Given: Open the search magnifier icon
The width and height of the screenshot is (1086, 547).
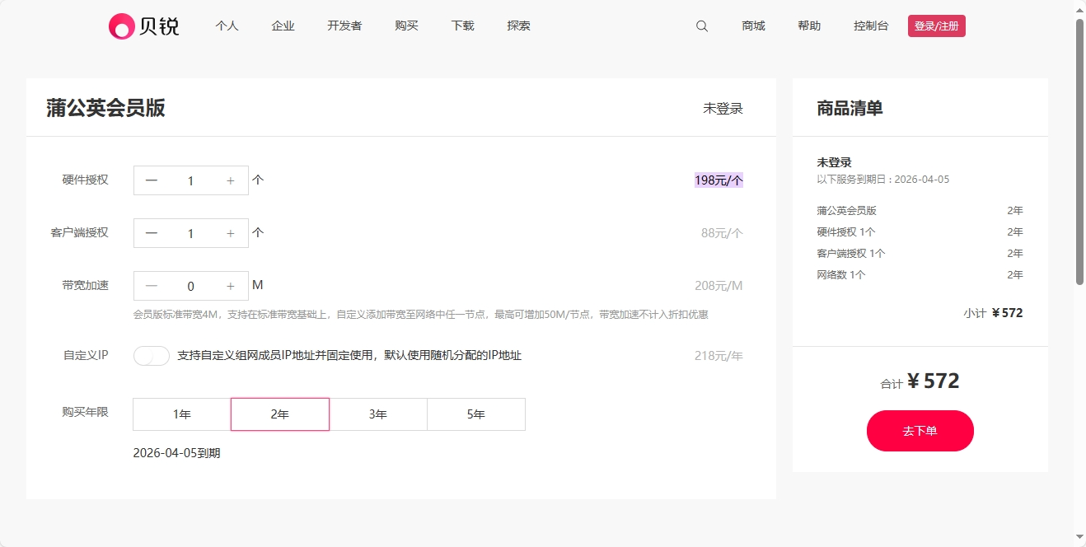Looking at the screenshot, I should click(702, 26).
